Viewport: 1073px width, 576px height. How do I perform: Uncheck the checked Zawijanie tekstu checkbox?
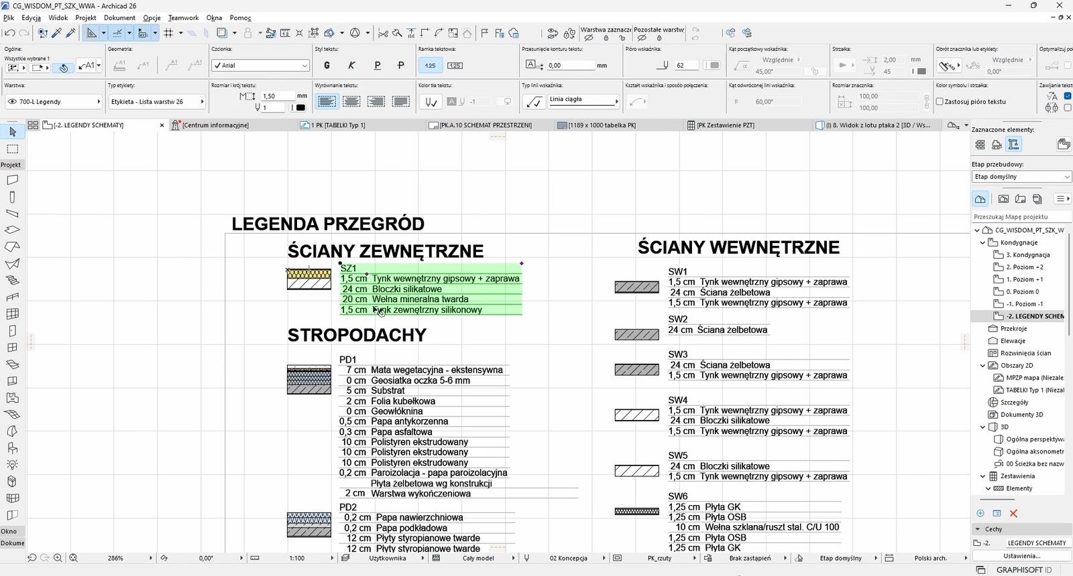coord(1068,96)
